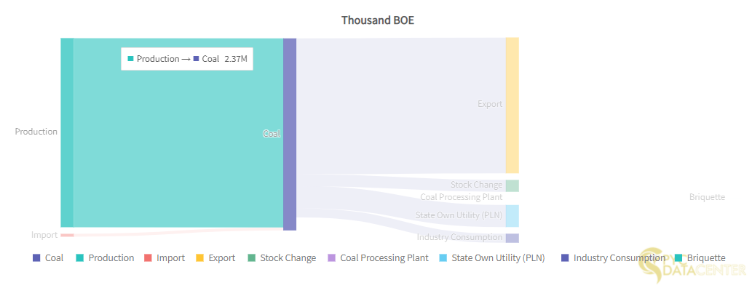
Task: Click the Import to Coal flow band
Action: (178, 233)
